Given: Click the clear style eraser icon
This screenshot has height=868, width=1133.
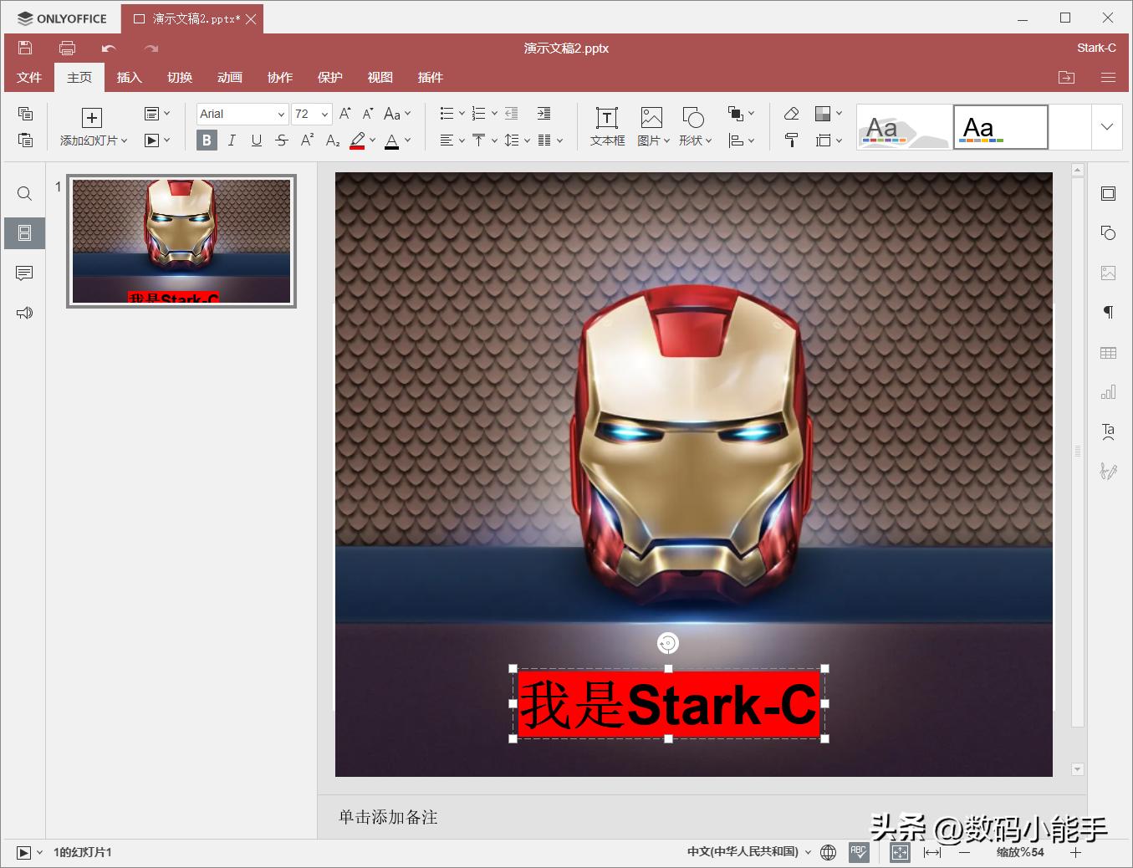Looking at the screenshot, I should point(791,114).
